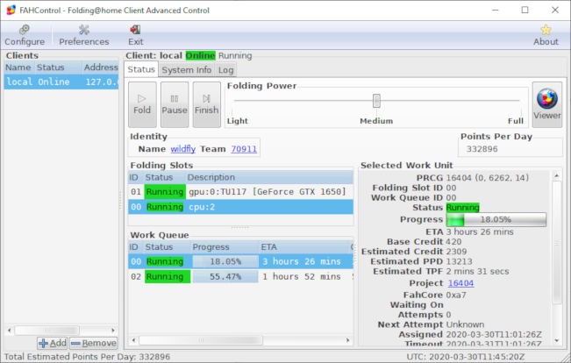Sort clients by Address column header
The image size is (571, 363).
101,68
